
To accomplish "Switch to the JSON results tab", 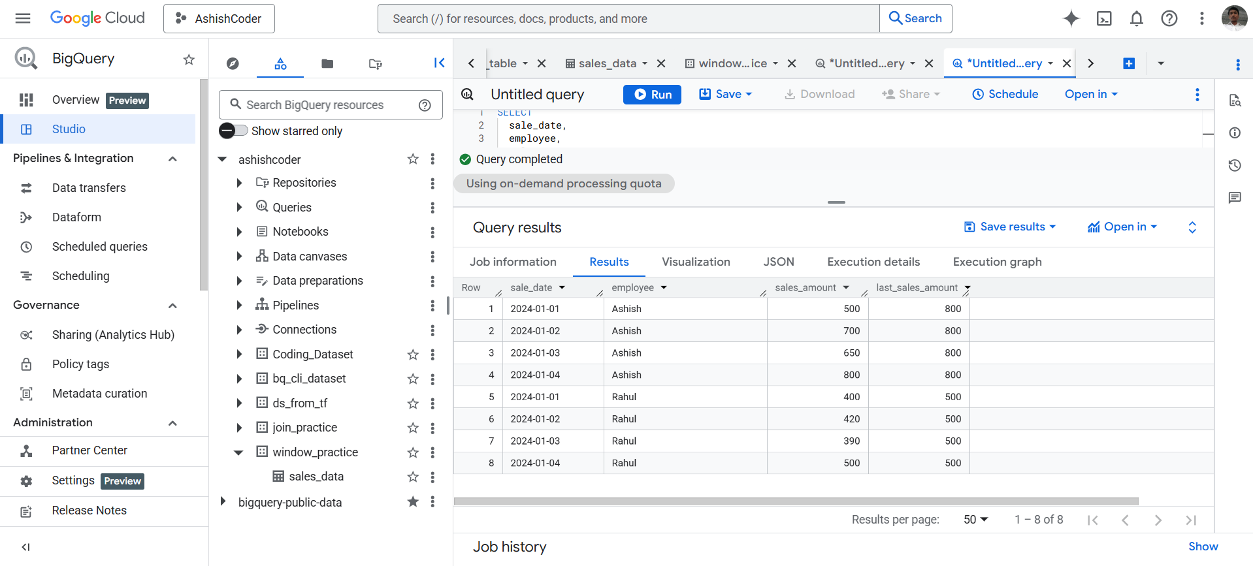I will click(779, 262).
